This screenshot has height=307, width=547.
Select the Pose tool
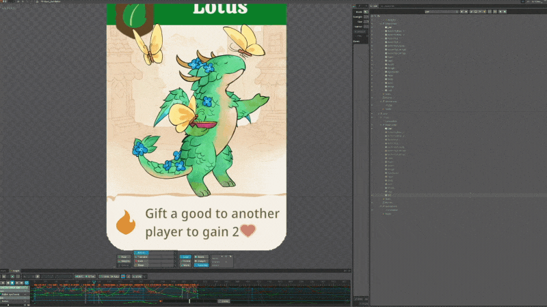pos(124,257)
